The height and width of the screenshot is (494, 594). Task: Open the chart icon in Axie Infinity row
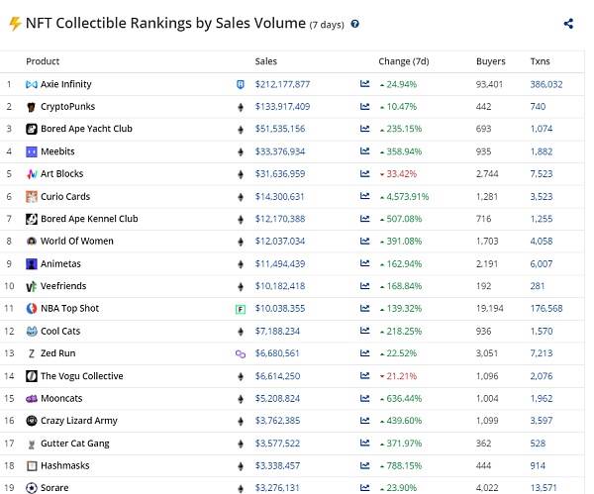(364, 84)
